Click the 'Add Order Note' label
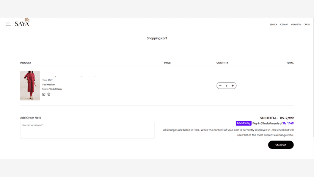This screenshot has height=177, width=314. coord(31,118)
